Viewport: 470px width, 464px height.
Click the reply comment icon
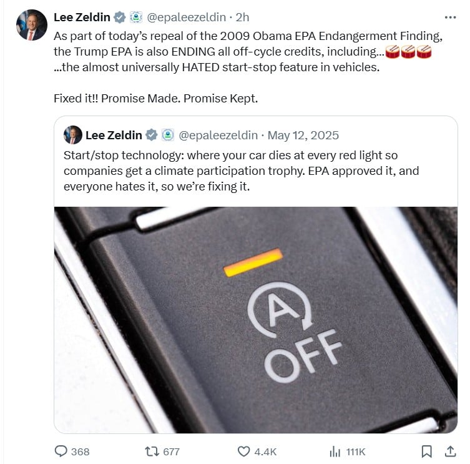click(x=62, y=451)
